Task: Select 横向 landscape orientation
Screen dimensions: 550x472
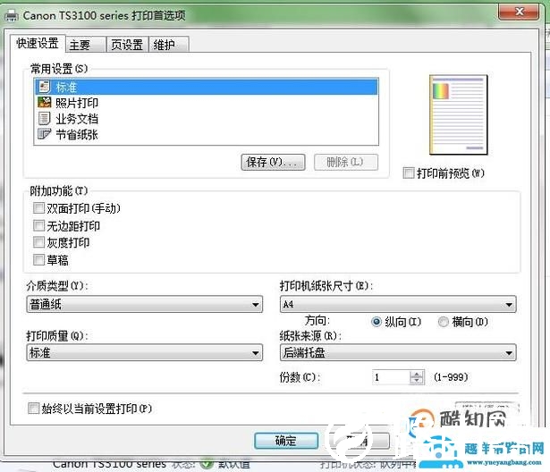Action: click(444, 322)
